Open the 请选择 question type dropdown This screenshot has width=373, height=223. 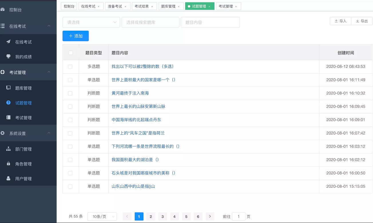[91, 22]
